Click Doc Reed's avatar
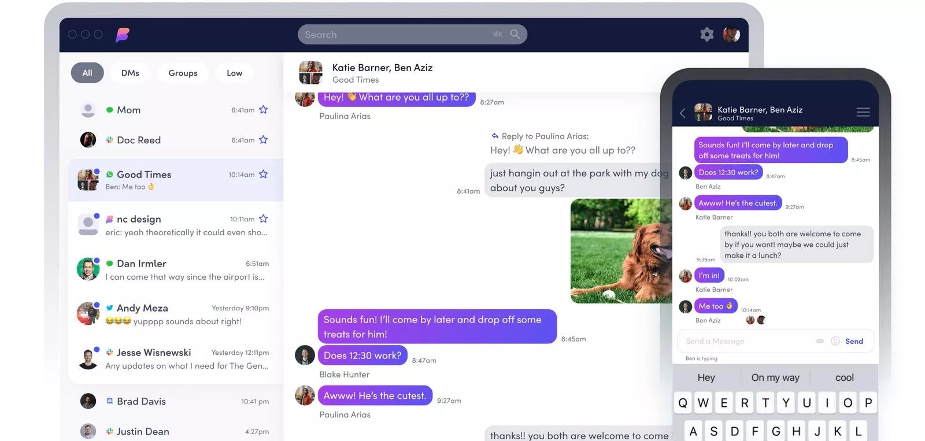The image size is (925, 441). point(88,140)
